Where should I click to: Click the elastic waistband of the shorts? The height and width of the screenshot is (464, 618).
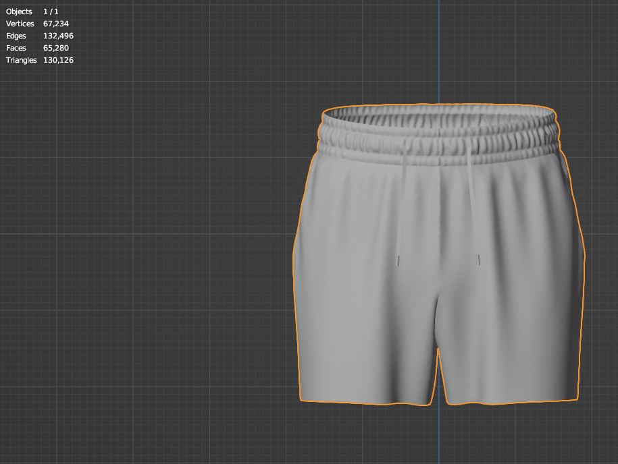[x=438, y=136]
